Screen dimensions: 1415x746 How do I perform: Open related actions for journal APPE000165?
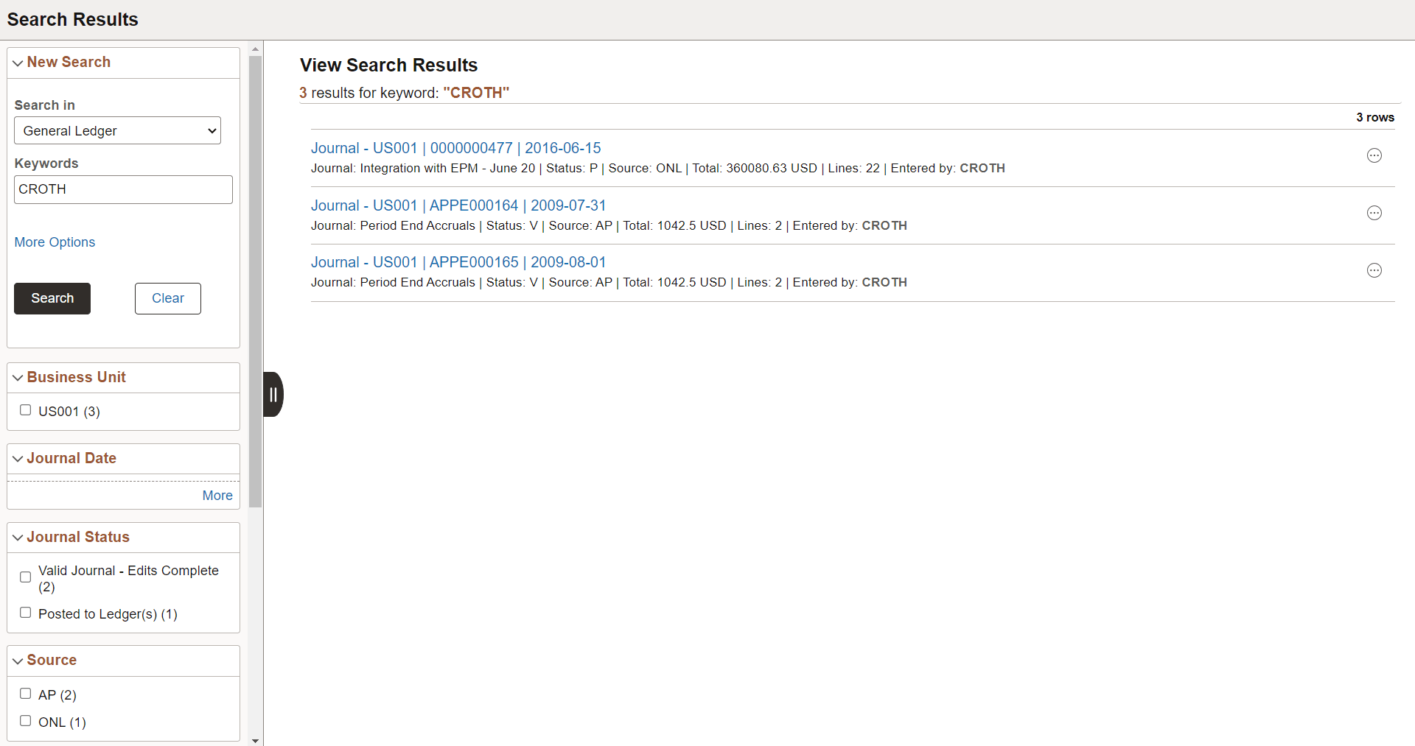[x=1374, y=270]
